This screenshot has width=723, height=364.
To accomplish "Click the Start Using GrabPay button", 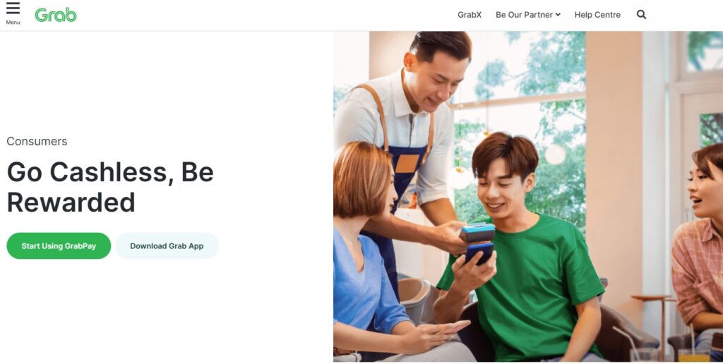I will 59,245.
